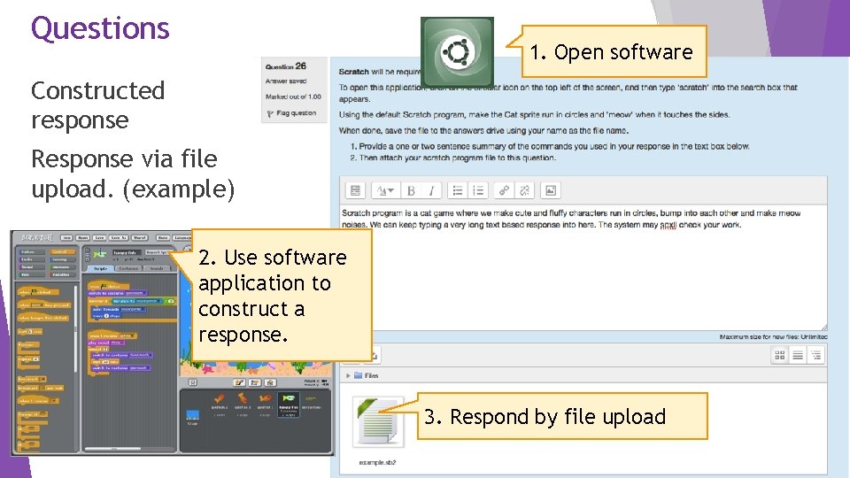Image resolution: width=850 pixels, height=478 pixels.
Task: Click the Open button in Scratch
Action: click(x=83, y=237)
